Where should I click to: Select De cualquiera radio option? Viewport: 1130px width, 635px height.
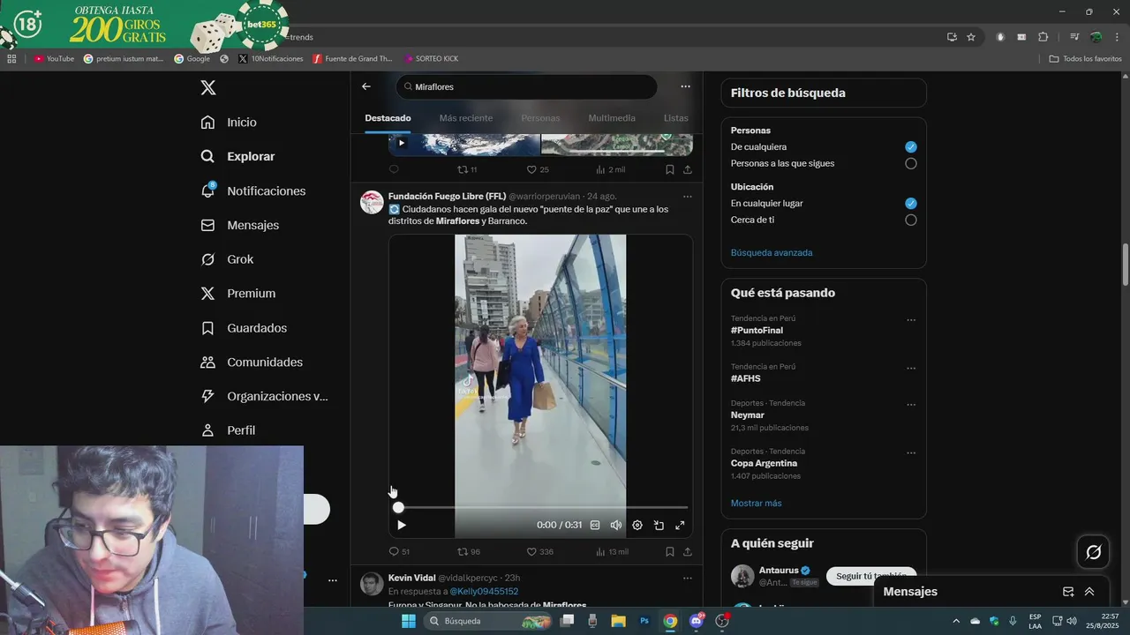click(x=911, y=147)
